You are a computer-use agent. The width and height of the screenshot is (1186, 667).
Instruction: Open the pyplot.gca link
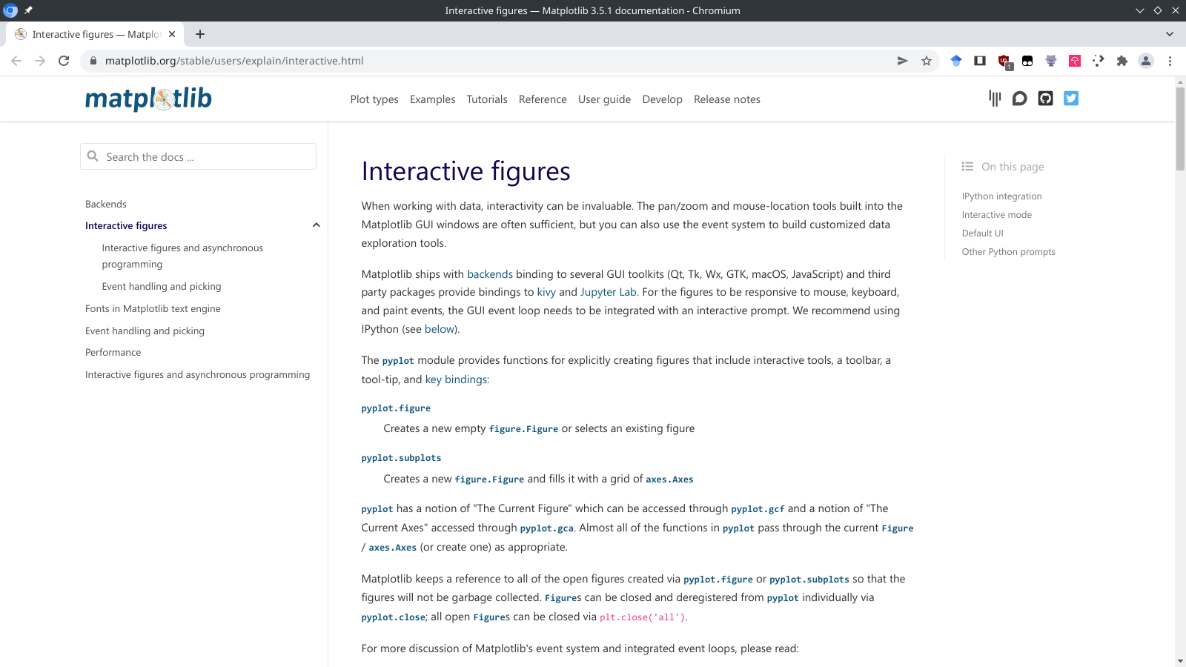click(547, 528)
